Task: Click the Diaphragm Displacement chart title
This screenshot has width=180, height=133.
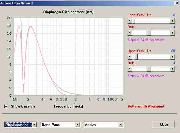Action: (x=68, y=12)
